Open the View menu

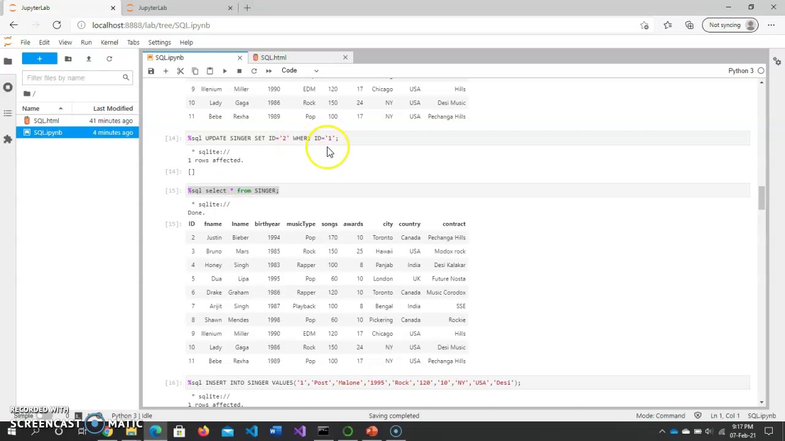click(65, 42)
